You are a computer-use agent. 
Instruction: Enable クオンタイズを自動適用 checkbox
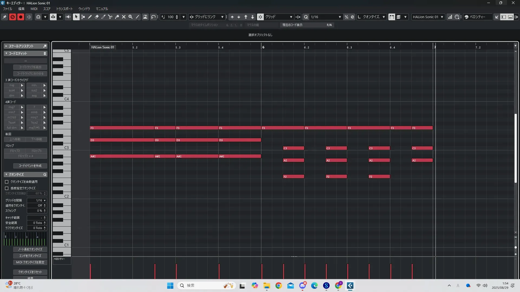click(x=7, y=182)
